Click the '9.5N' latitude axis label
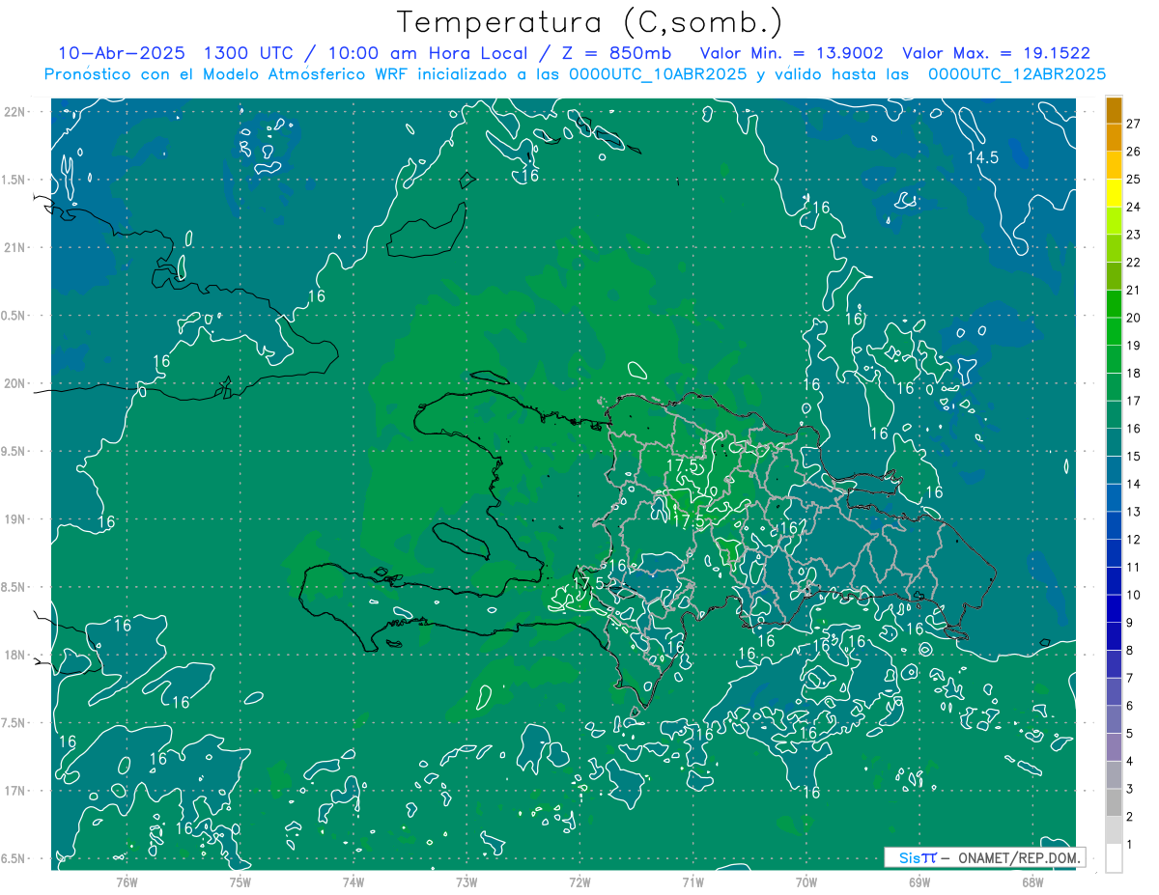This screenshot has height=895, width=1159. tap(14, 451)
